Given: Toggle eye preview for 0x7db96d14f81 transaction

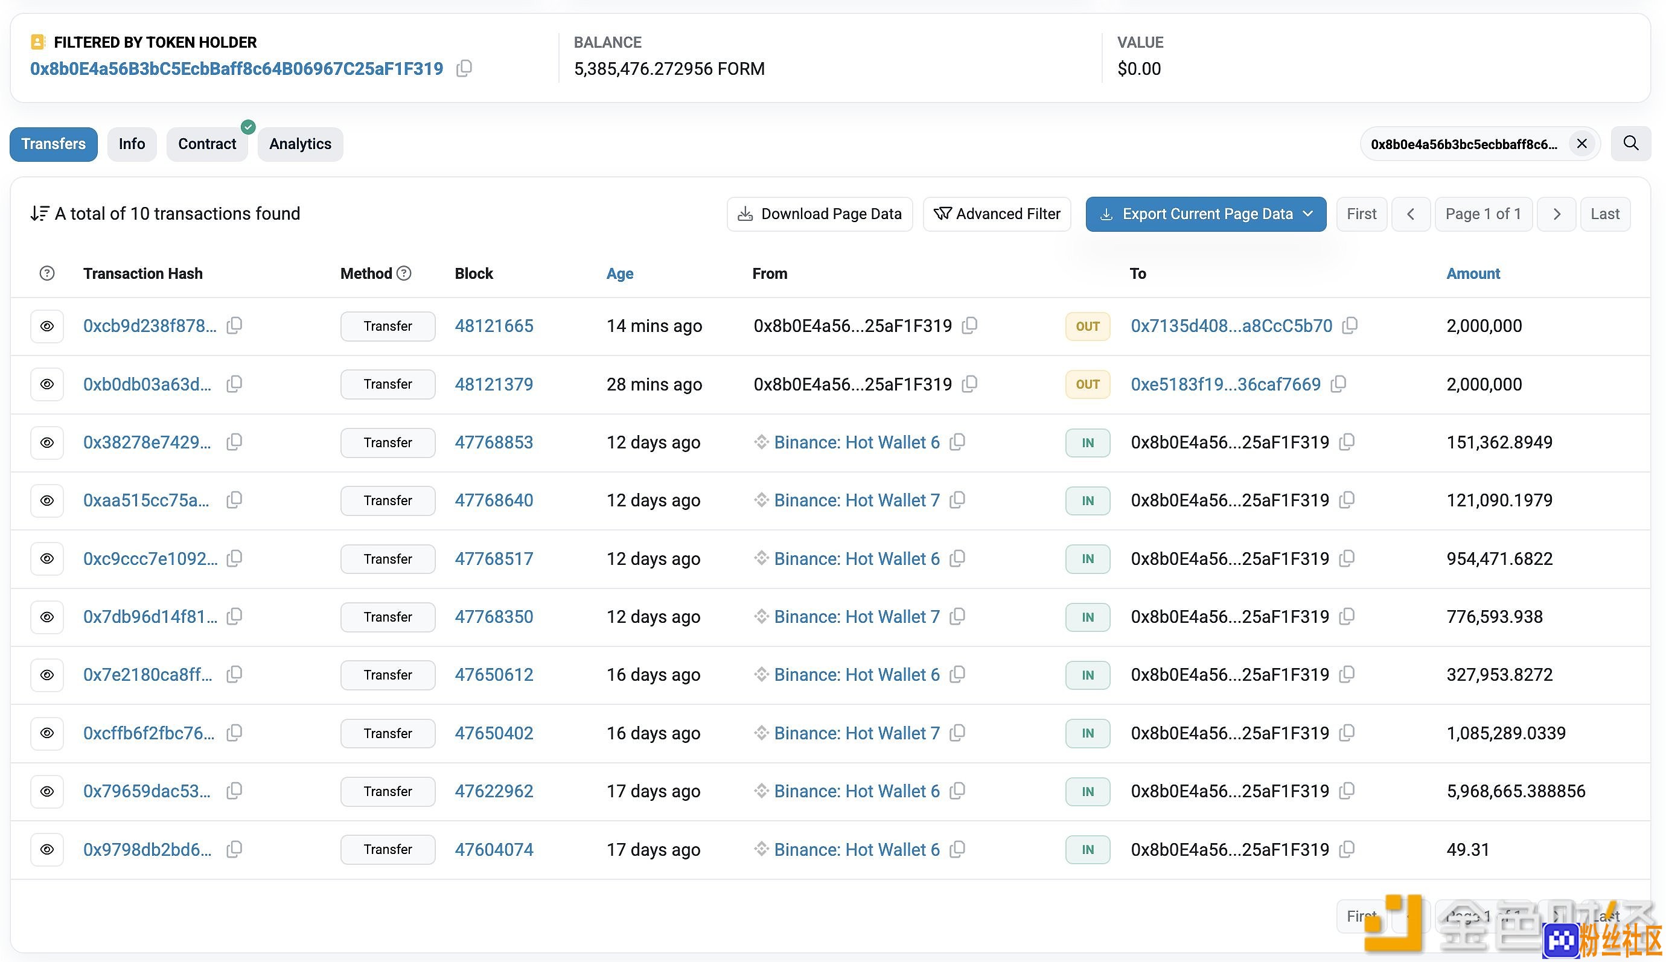Looking at the screenshot, I should point(47,616).
